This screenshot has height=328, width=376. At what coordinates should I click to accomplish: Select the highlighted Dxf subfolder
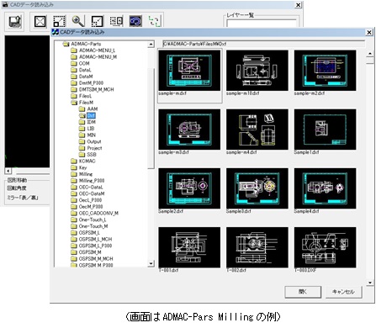click(x=91, y=115)
